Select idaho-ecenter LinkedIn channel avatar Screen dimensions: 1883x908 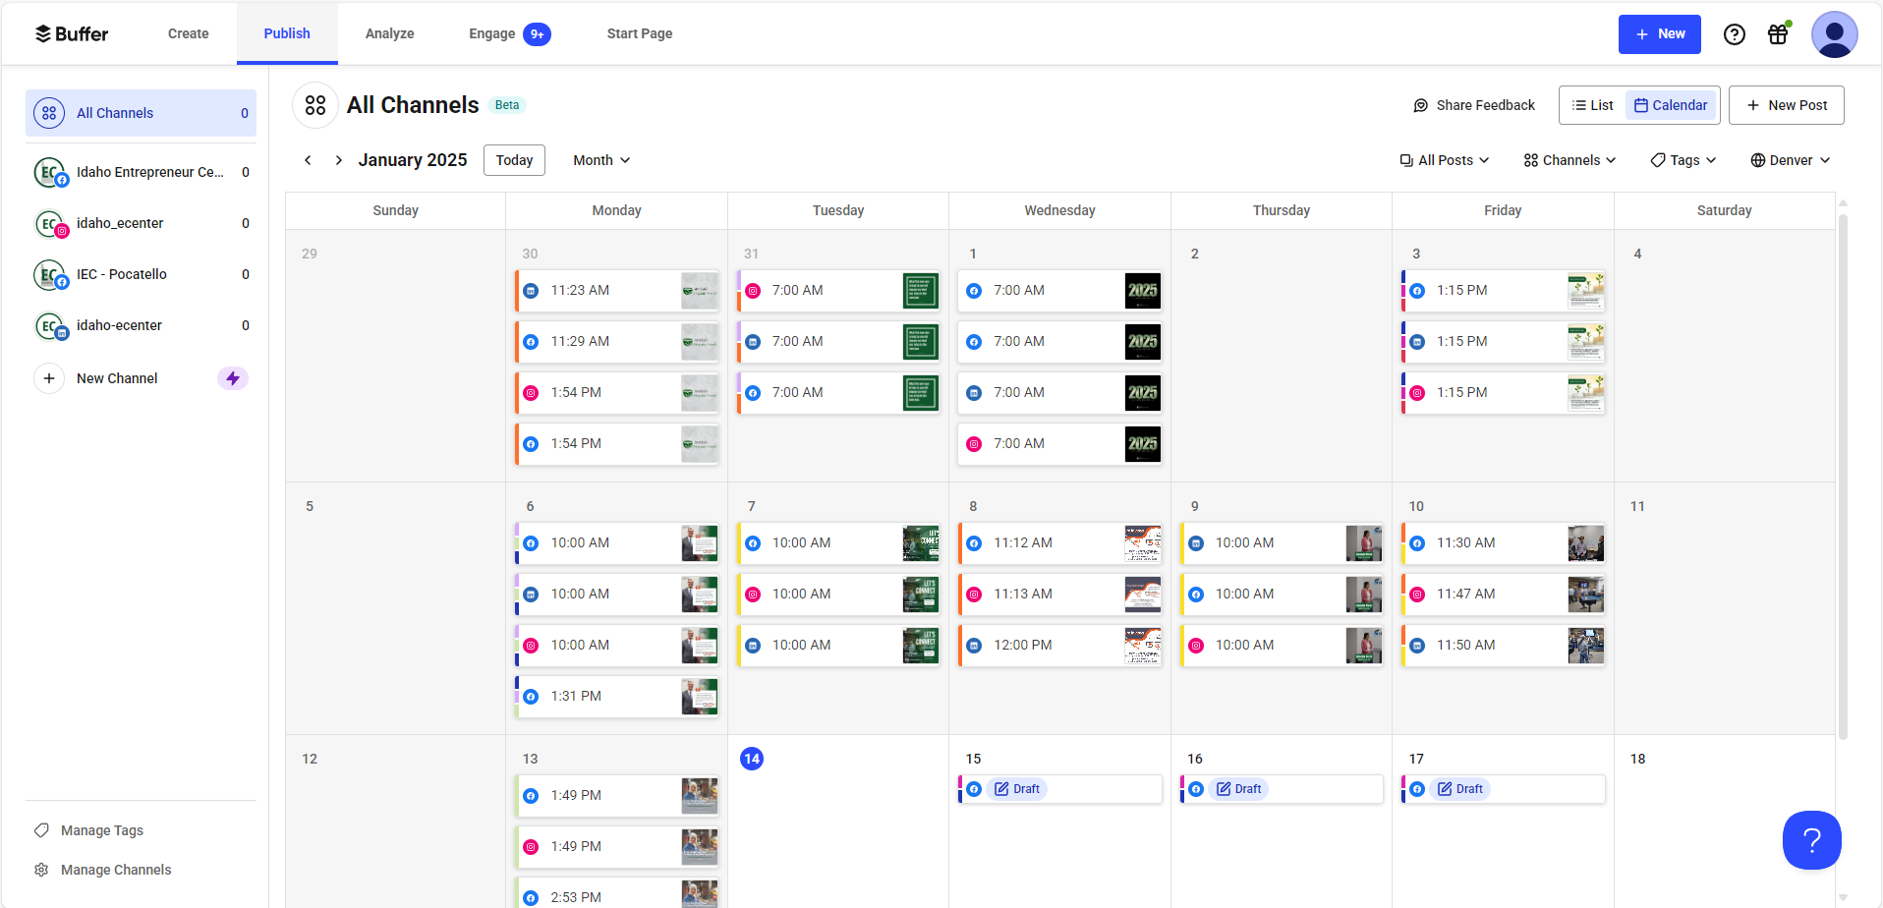coord(50,326)
